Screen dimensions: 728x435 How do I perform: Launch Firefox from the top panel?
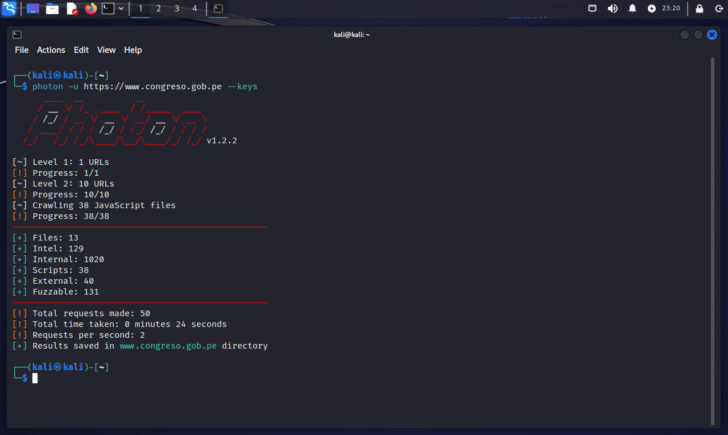(x=91, y=9)
